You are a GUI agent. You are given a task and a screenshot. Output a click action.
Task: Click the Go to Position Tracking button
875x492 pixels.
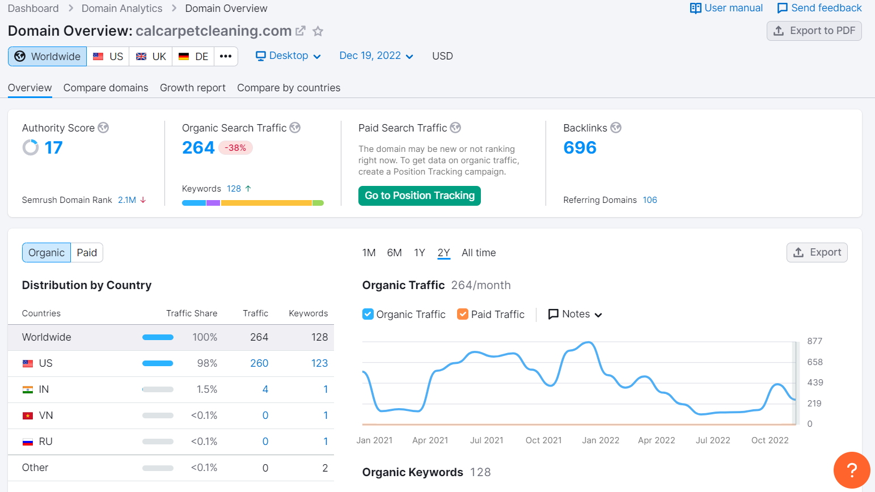420,196
